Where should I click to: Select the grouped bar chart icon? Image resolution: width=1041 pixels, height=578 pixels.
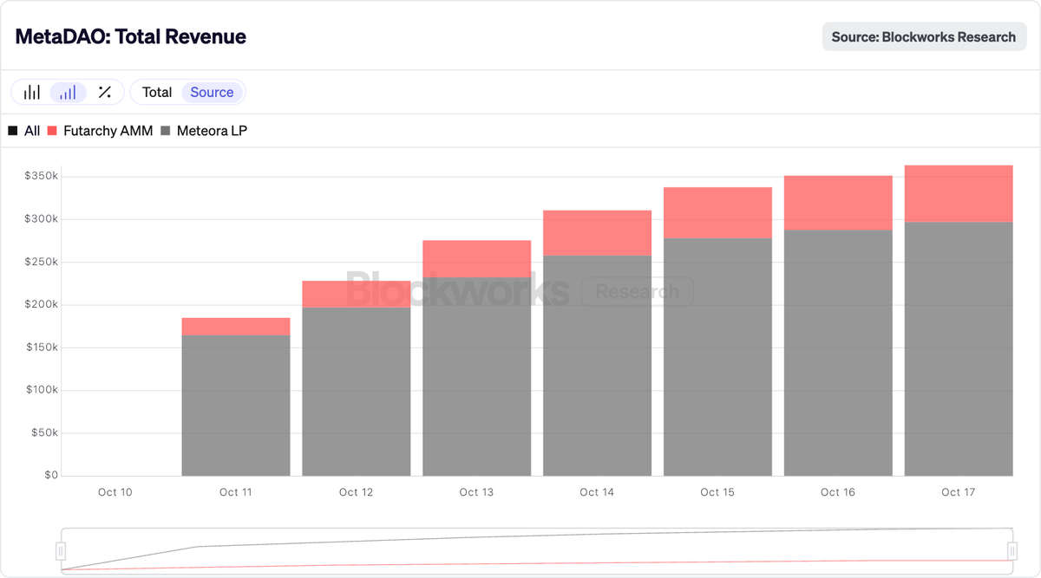32,91
